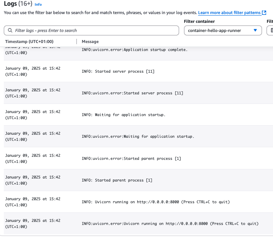Viewport: 273px width, 247px height.
Task: Click the partially visible filter control at right edge
Action: [x=270, y=30]
